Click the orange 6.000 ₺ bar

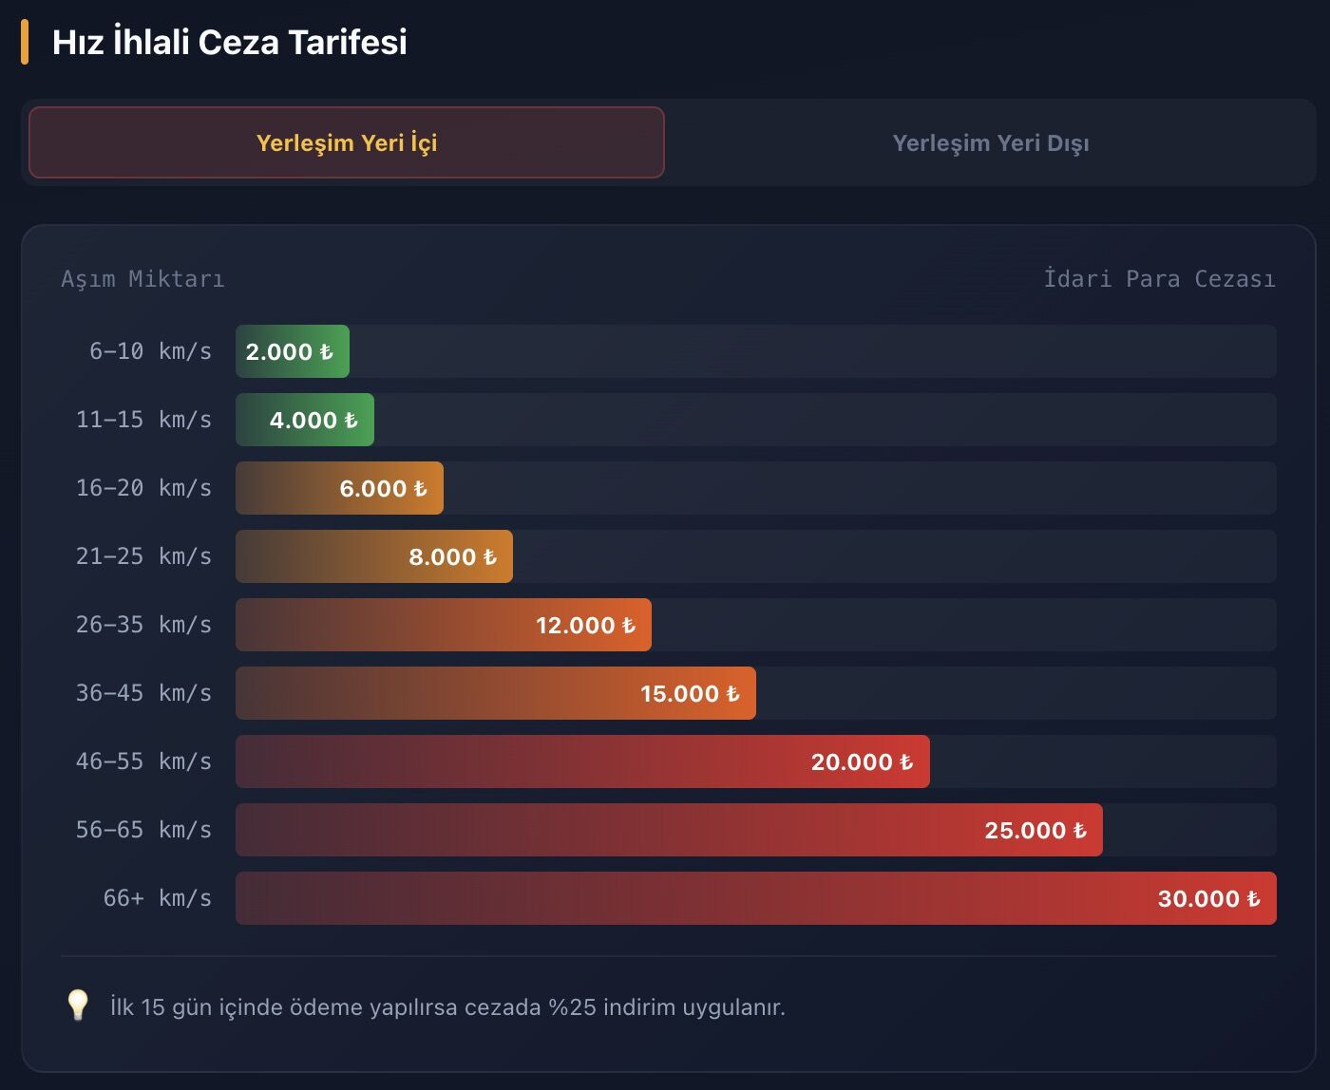(339, 488)
